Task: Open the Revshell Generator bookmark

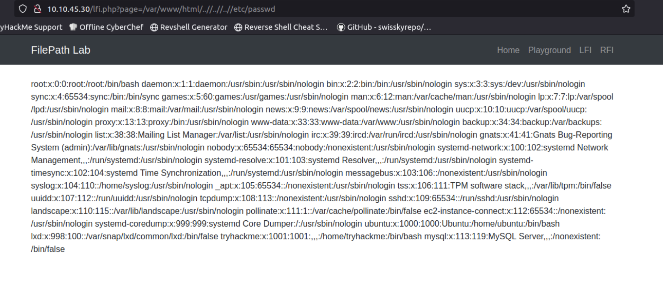Action: click(x=189, y=27)
